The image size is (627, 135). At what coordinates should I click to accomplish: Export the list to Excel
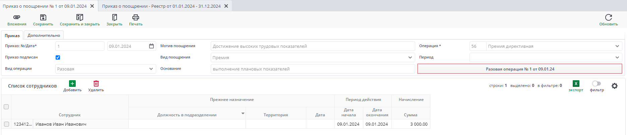pyautogui.click(x=576, y=84)
